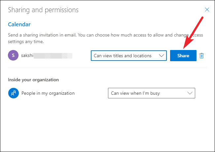
Task: Expand the chevron beside the Share button
Action: pyautogui.click(x=161, y=56)
